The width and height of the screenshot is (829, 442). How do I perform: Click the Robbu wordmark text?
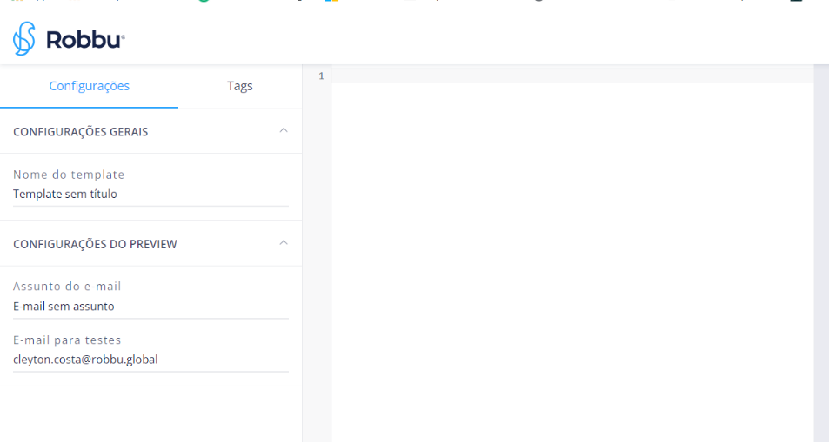click(x=84, y=40)
